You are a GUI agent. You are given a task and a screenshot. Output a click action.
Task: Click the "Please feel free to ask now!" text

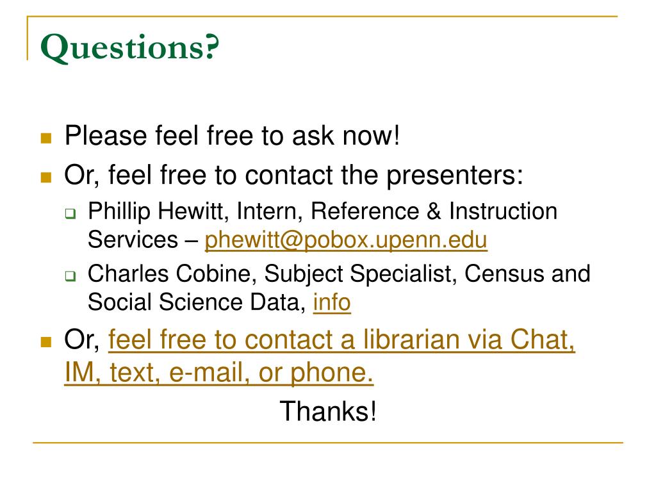pyautogui.click(x=232, y=136)
